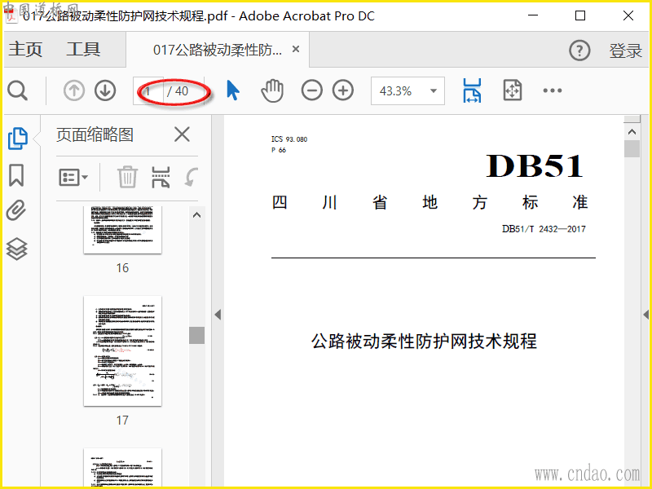Click the Find text magnifier icon
The width and height of the screenshot is (652, 489).
(x=17, y=90)
